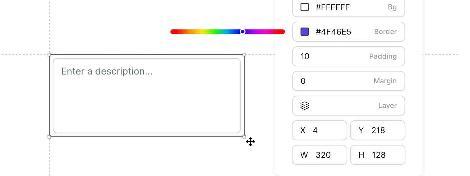Open the white background color swatch
This screenshot has height=176, width=470.
[305, 7]
